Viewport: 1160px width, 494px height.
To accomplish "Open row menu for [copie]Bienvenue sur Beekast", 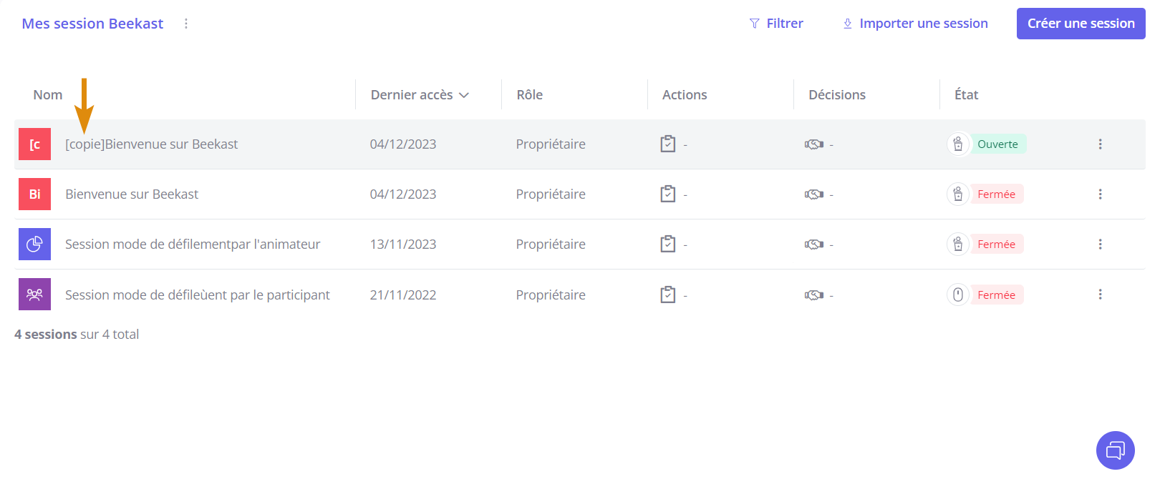I will tap(1100, 144).
